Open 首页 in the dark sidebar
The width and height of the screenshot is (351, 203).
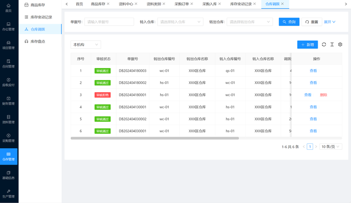(9, 8)
